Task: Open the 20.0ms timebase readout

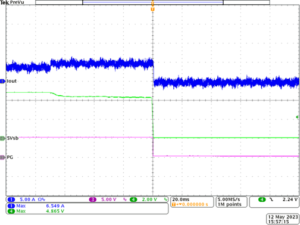Action: [181, 199]
